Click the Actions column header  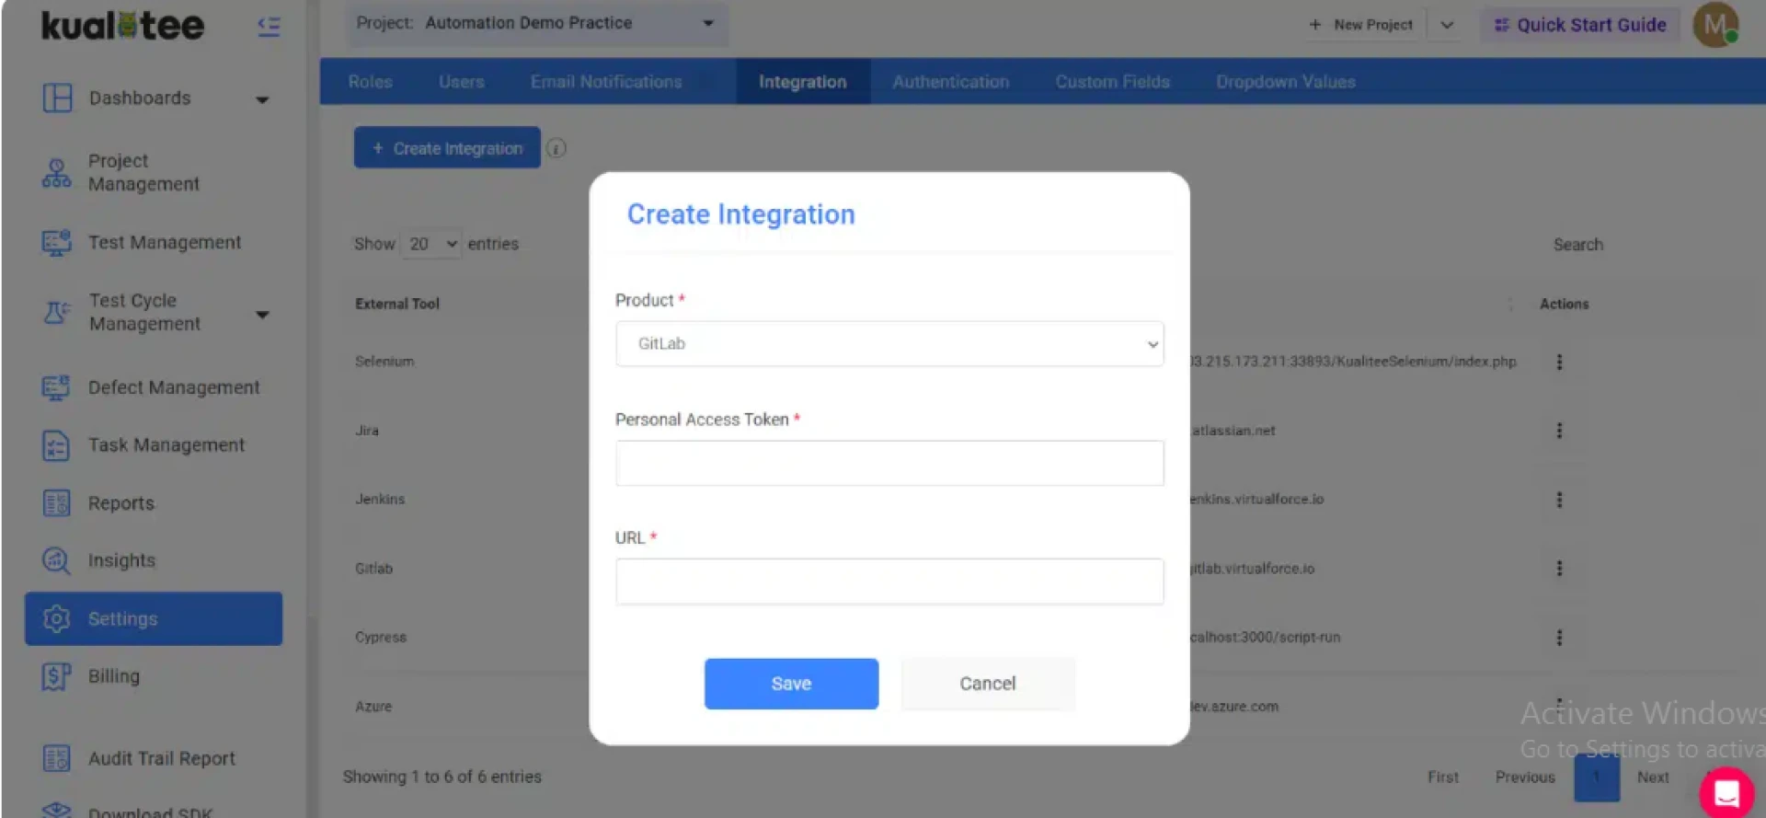(x=1564, y=304)
